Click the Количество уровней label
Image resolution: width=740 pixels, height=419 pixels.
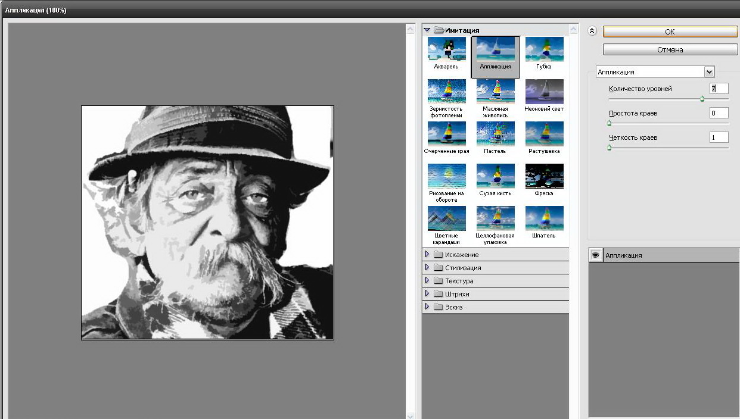pyautogui.click(x=640, y=89)
